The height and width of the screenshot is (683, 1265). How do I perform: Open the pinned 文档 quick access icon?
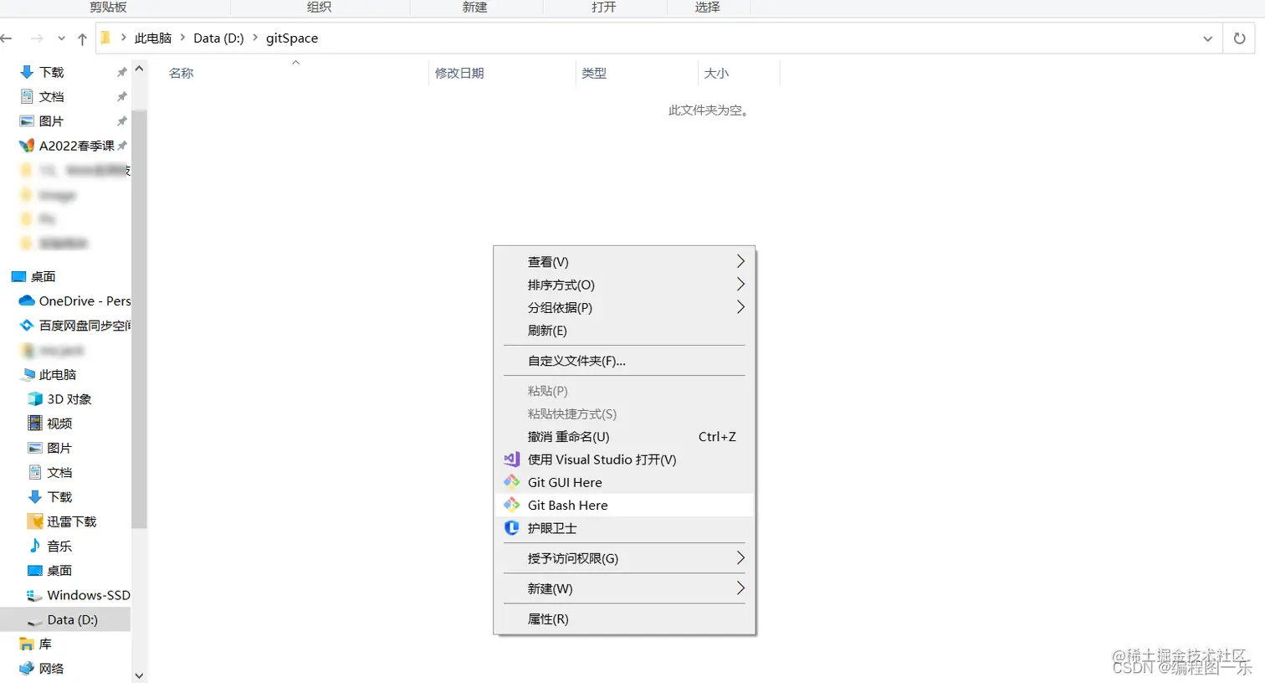point(27,97)
